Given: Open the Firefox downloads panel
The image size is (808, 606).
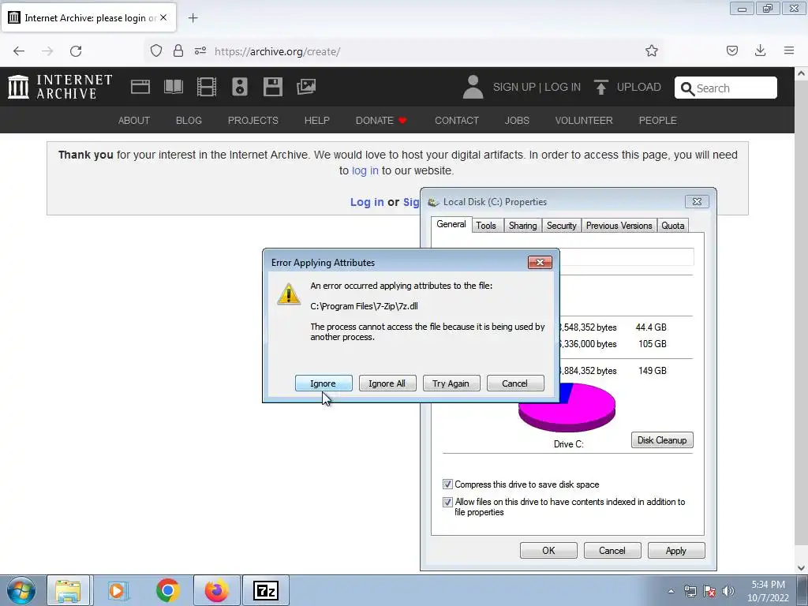Looking at the screenshot, I should (x=760, y=50).
